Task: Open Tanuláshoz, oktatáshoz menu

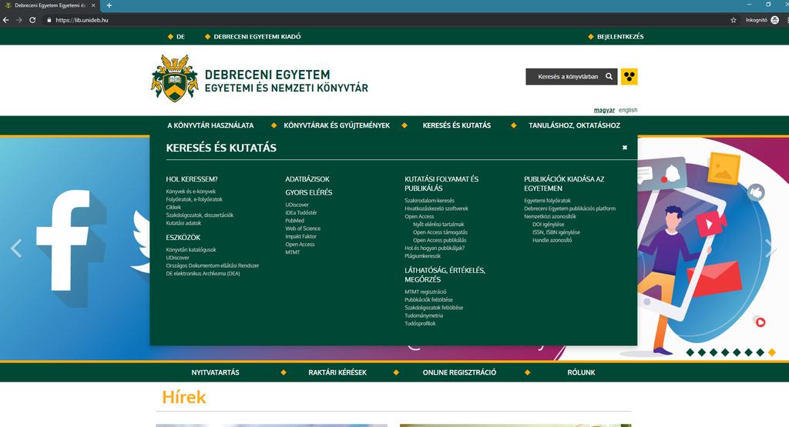Action: tap(574, 125)
